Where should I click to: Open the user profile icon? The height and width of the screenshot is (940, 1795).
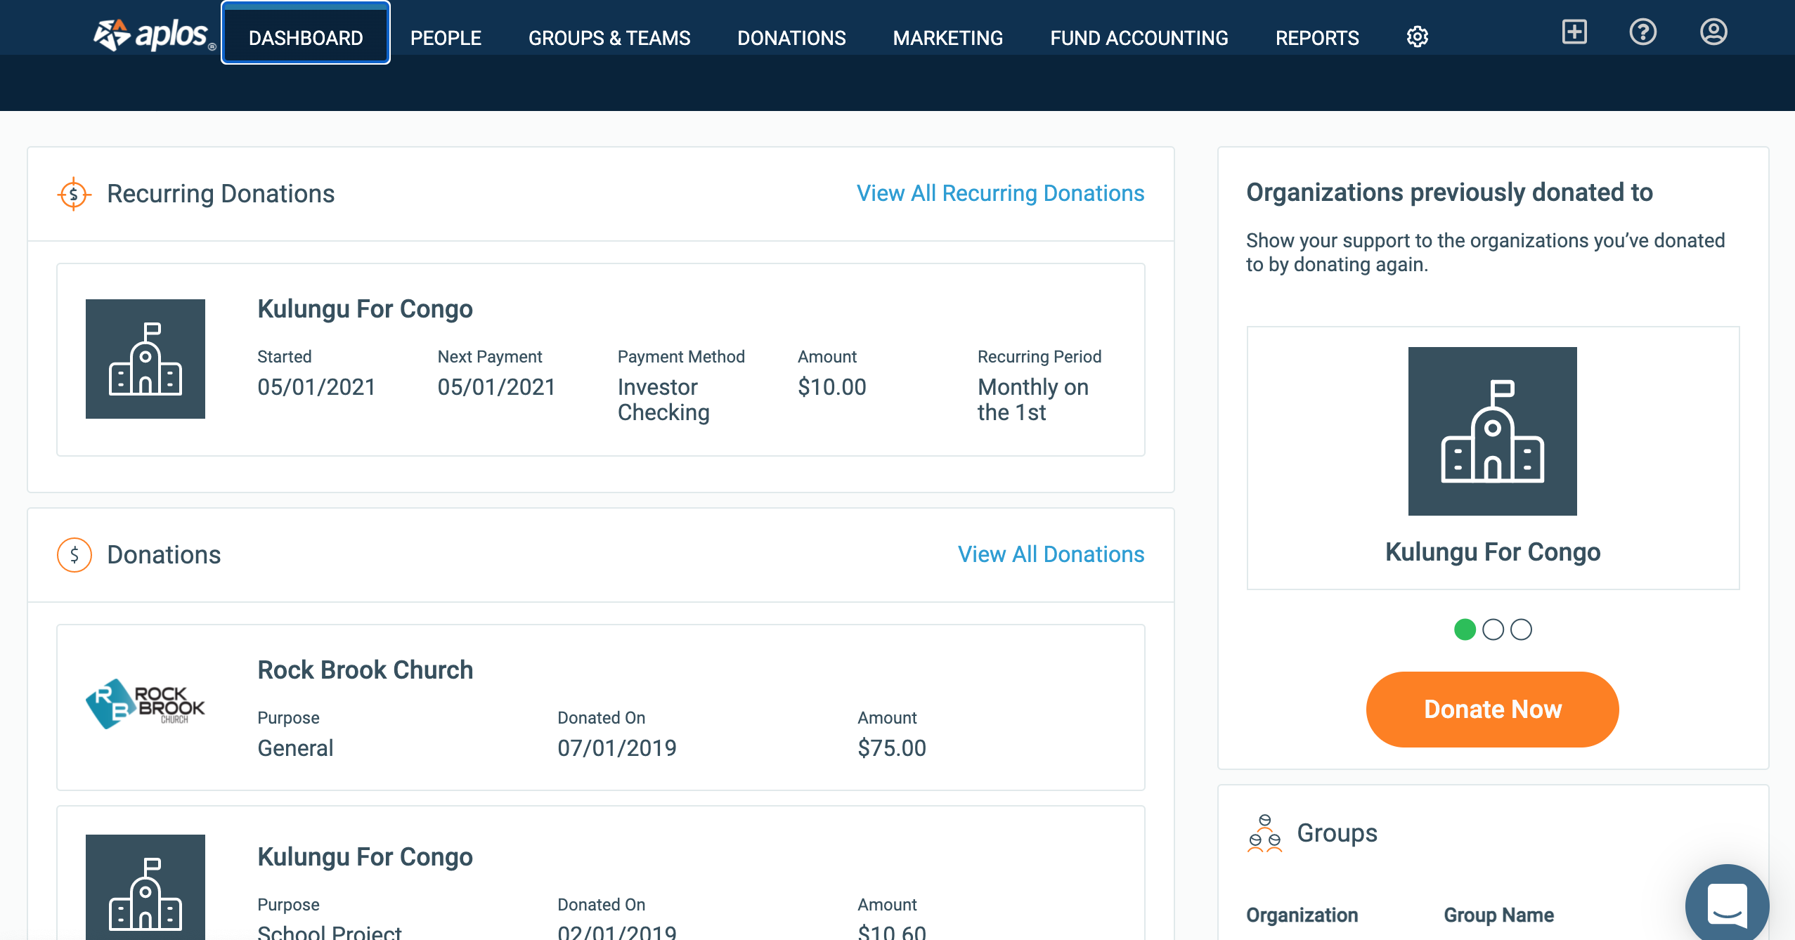[1713, 32]
